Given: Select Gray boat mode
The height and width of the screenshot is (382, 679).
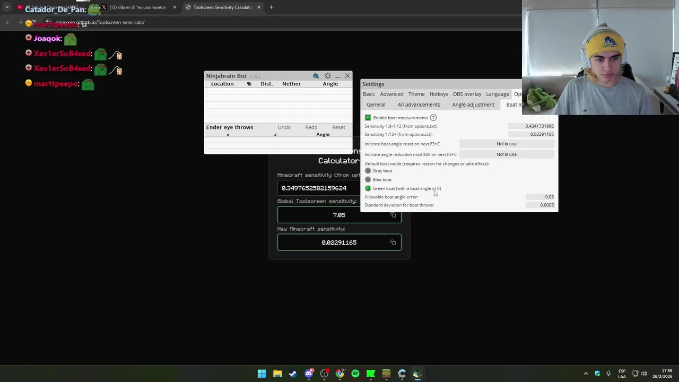Looking at the screenshot, I should click(x=368, y=171).
